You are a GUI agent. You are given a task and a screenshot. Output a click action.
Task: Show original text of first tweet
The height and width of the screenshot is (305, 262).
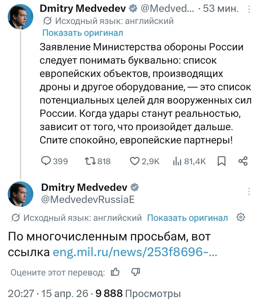[x=83, y=32]
